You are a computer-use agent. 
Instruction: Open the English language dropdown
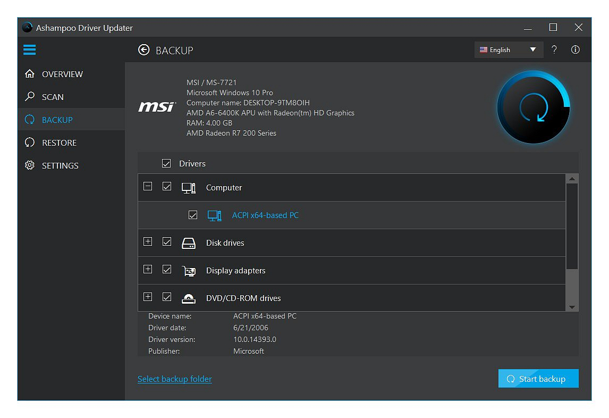tap(508, 49)
